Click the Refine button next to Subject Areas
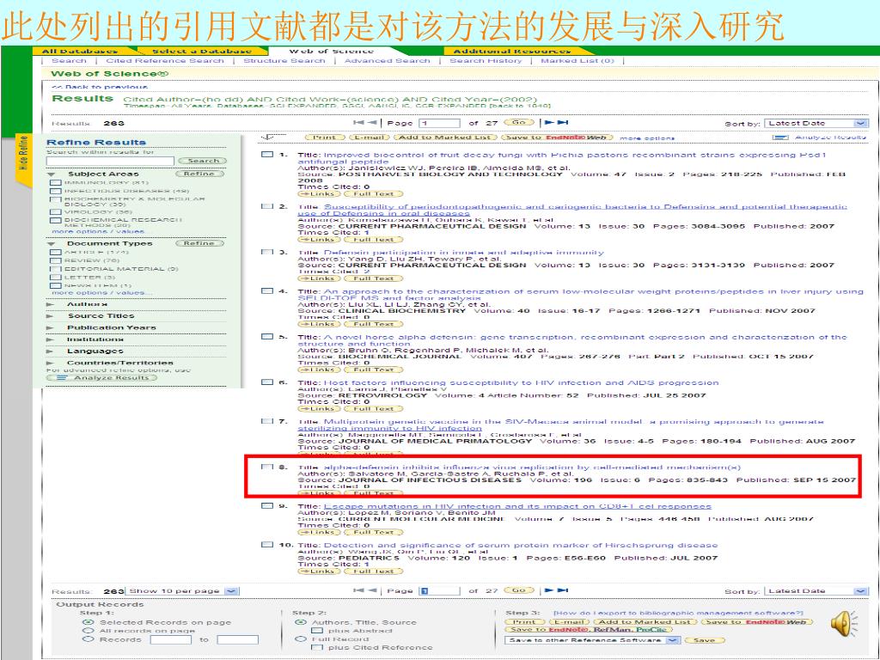The height and width of the screenshot is (660, 880). 199,174
